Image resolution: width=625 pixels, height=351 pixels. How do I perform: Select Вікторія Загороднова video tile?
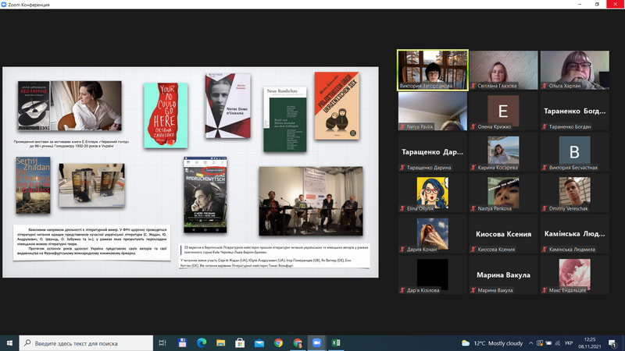pyautogui.click(x=433, y=70)
